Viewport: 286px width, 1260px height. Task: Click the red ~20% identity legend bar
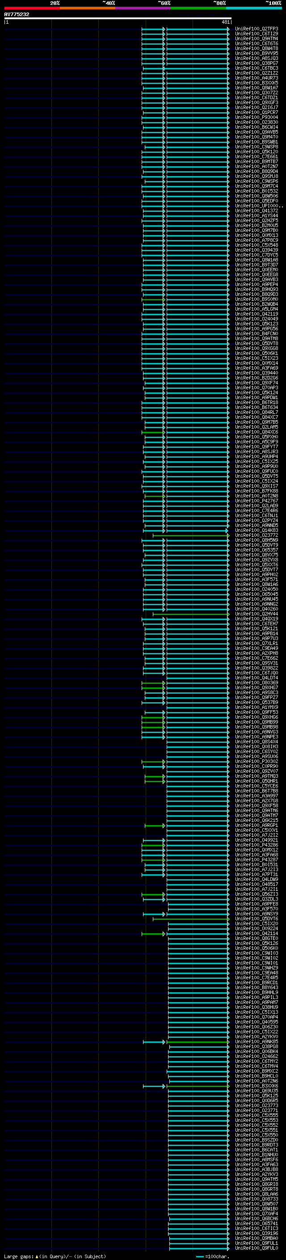point(32,8)
